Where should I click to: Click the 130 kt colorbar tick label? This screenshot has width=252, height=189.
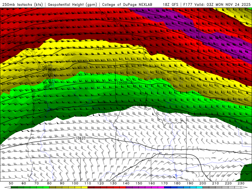113,183
